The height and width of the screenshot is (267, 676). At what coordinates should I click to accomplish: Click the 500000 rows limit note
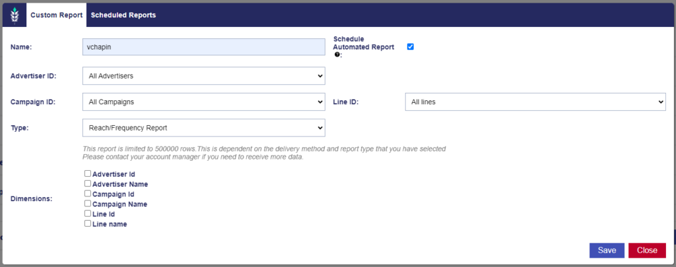(x=264, y=149)
